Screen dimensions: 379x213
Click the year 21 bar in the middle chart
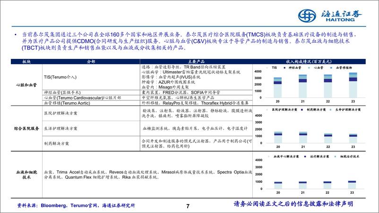pyautogui.click(x=303, y=137)
